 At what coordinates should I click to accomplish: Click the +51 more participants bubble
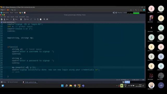point(161,85)
